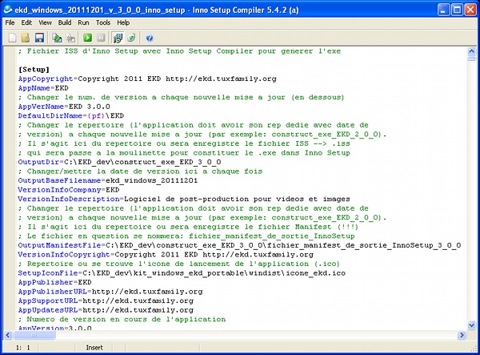The height and width of the screenshot is (355, 480).
Task: Minimize the Inno Setup Compiler window
Action: [443, 10]
